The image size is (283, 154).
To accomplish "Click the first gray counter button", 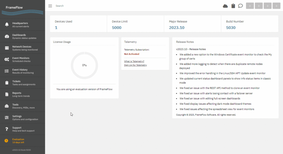I will [x=250, y=6].
